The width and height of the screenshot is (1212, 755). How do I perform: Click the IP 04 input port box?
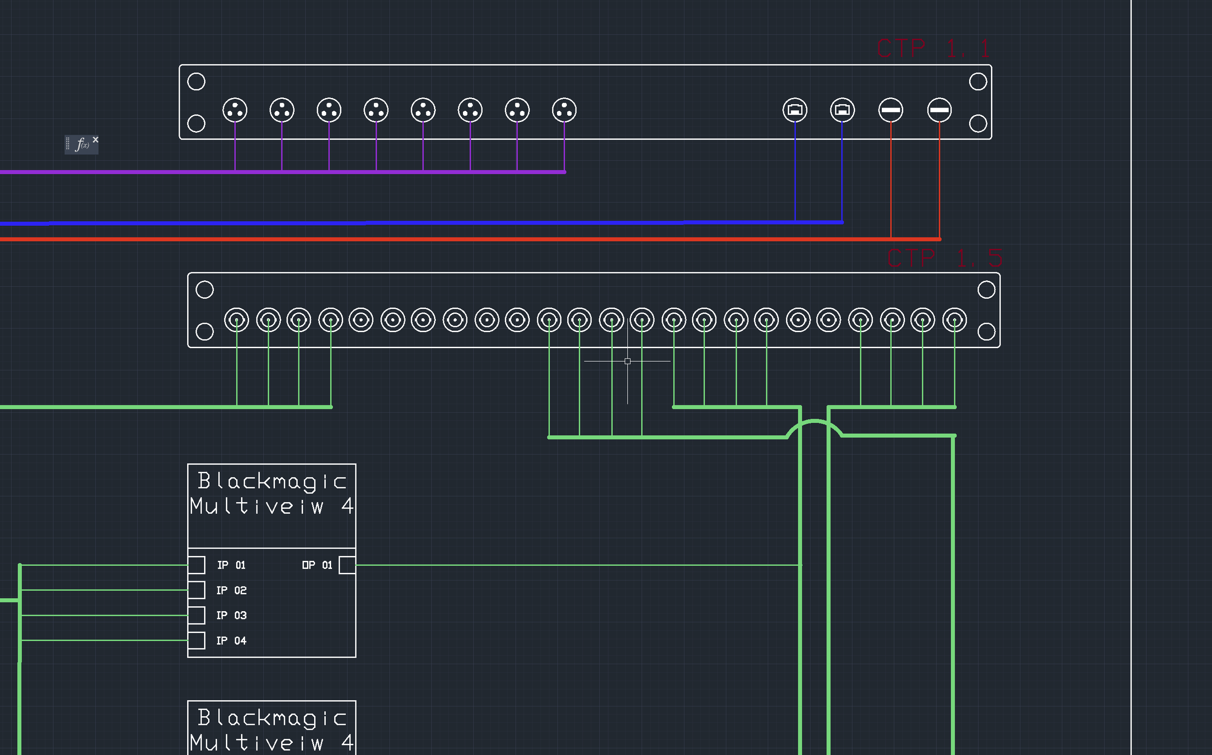(x=196, y=640)
